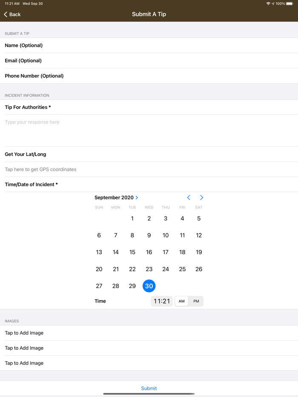Image resolution: width=298 pixels, height=397 pixels.
Task: Select September 20 on calendar
Action: (x=99, y=269)
